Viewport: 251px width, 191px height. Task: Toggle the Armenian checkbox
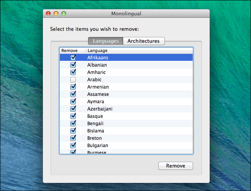click(x=73, y=87)
